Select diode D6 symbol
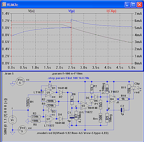144x142 pixels. (96, 97)
